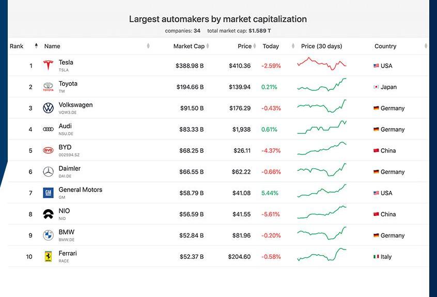Click the page title heading
437x297 pixels.
tap(217, 19)
